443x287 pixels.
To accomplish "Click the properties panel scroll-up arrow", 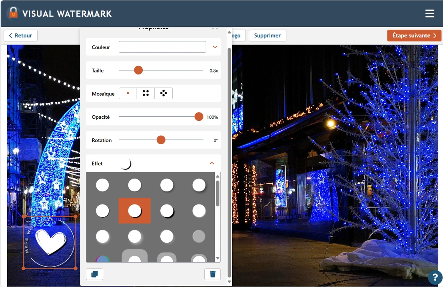I will tap(229, 32).
